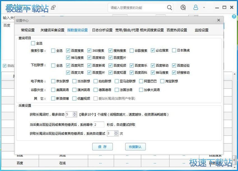
Task: Open the user account icon
Action: [196, 7]
